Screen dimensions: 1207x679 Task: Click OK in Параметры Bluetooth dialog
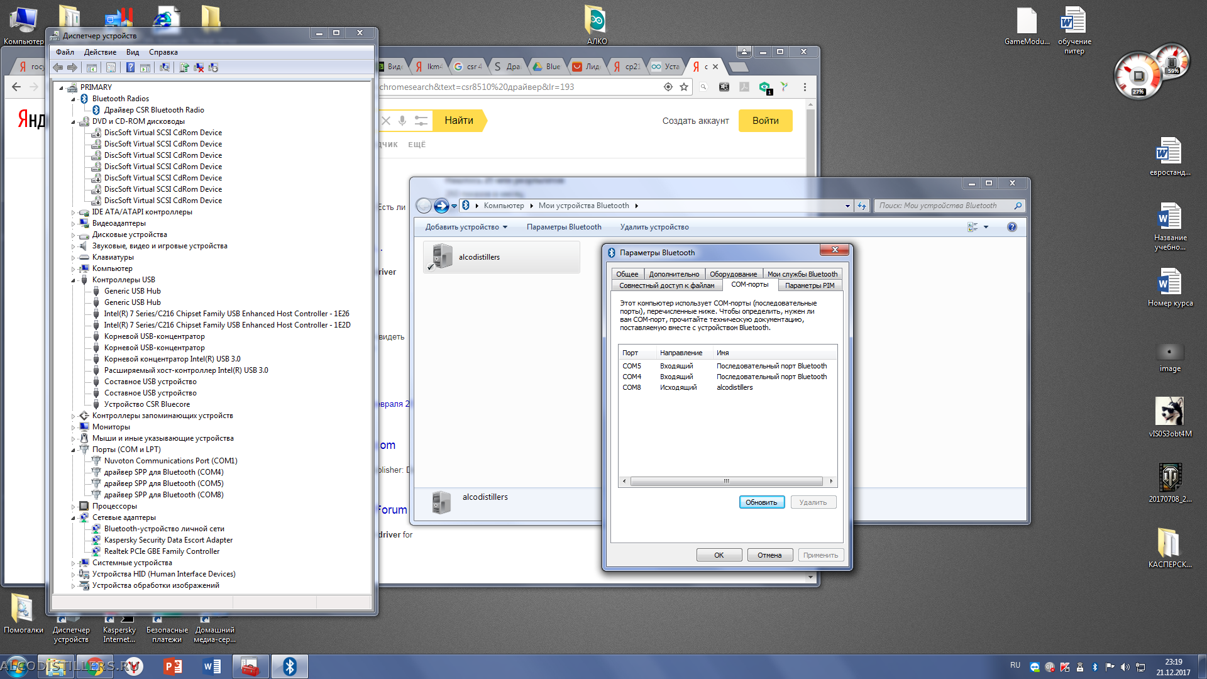(719, 555)
